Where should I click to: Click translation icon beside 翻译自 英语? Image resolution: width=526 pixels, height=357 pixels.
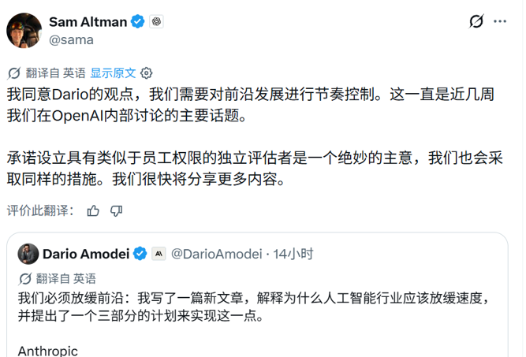pos(14,73)
